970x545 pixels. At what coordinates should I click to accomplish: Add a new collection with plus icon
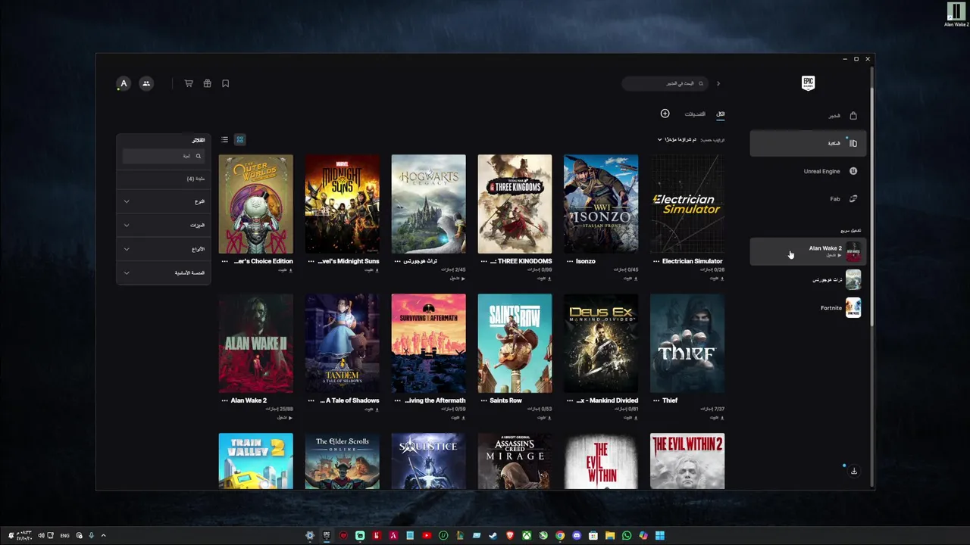coord(665,114)
